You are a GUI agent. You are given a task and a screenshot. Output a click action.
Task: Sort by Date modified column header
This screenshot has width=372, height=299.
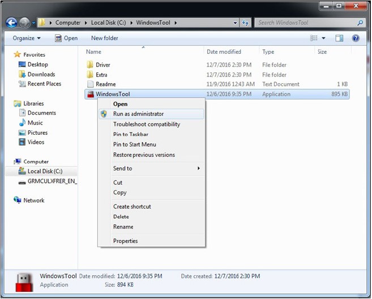224,52
